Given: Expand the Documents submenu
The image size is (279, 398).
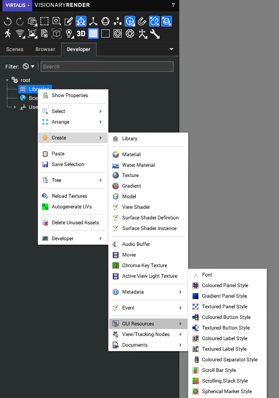Looking at the screenshot, I should coord(148,345).
